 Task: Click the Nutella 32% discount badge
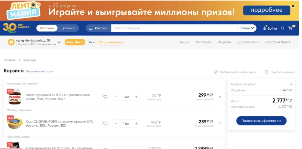(x=10, y=91)
